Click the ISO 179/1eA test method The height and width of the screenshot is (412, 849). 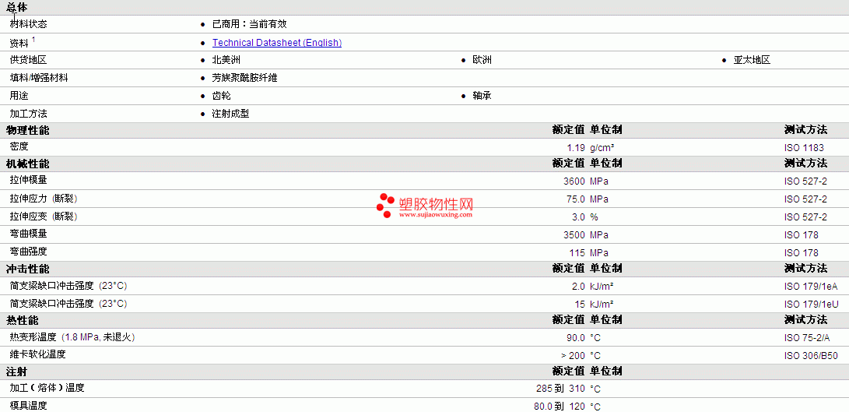(811, 286)
